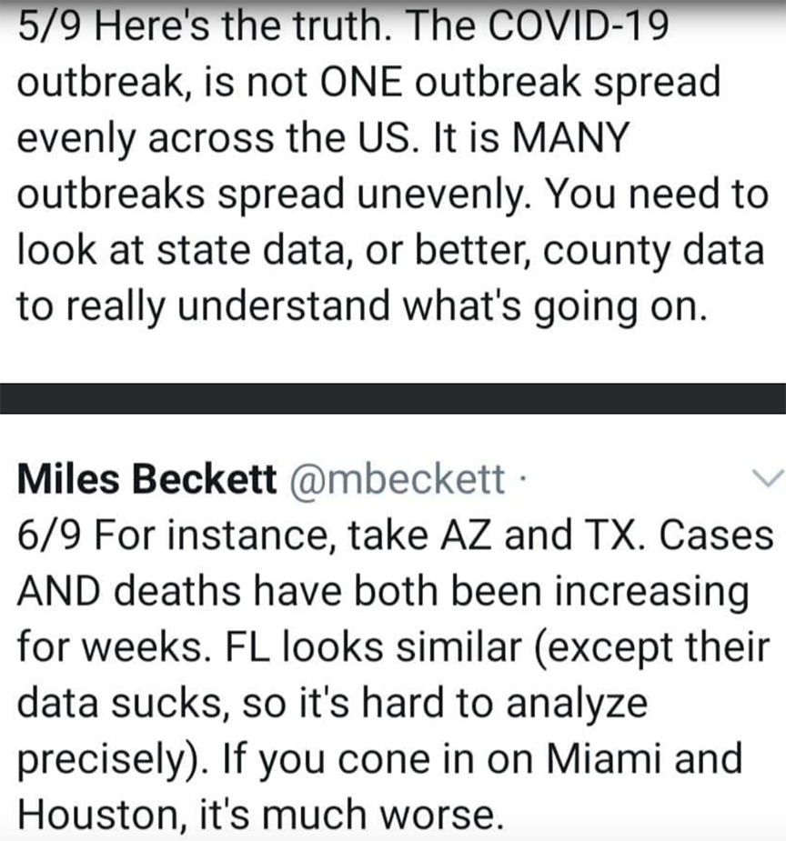The width and height of the screenshot is (786, 841).
Task: Click the capitalized word 'MANY'
Action: (x=559, y=139)
